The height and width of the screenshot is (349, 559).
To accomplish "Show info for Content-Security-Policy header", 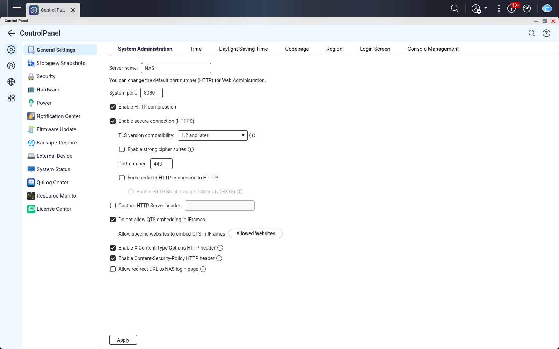I will (219, 258).
